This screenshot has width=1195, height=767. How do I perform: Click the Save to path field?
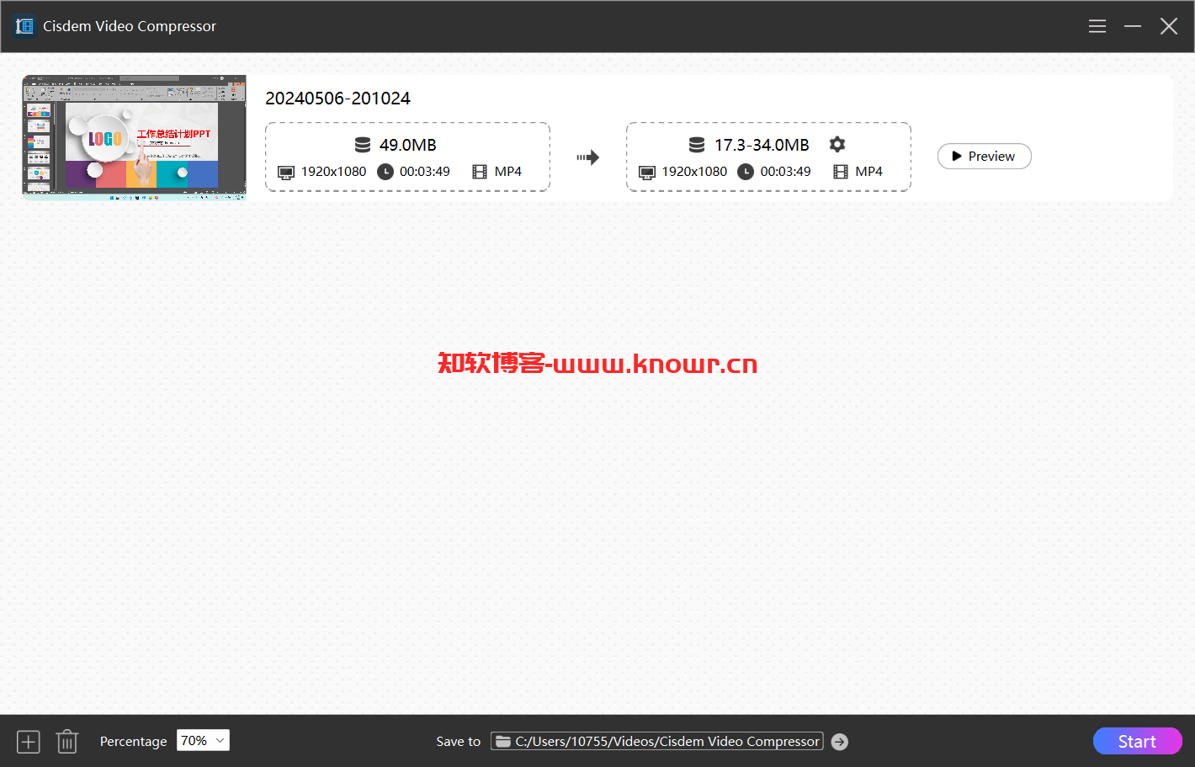(x=657, y=741)
